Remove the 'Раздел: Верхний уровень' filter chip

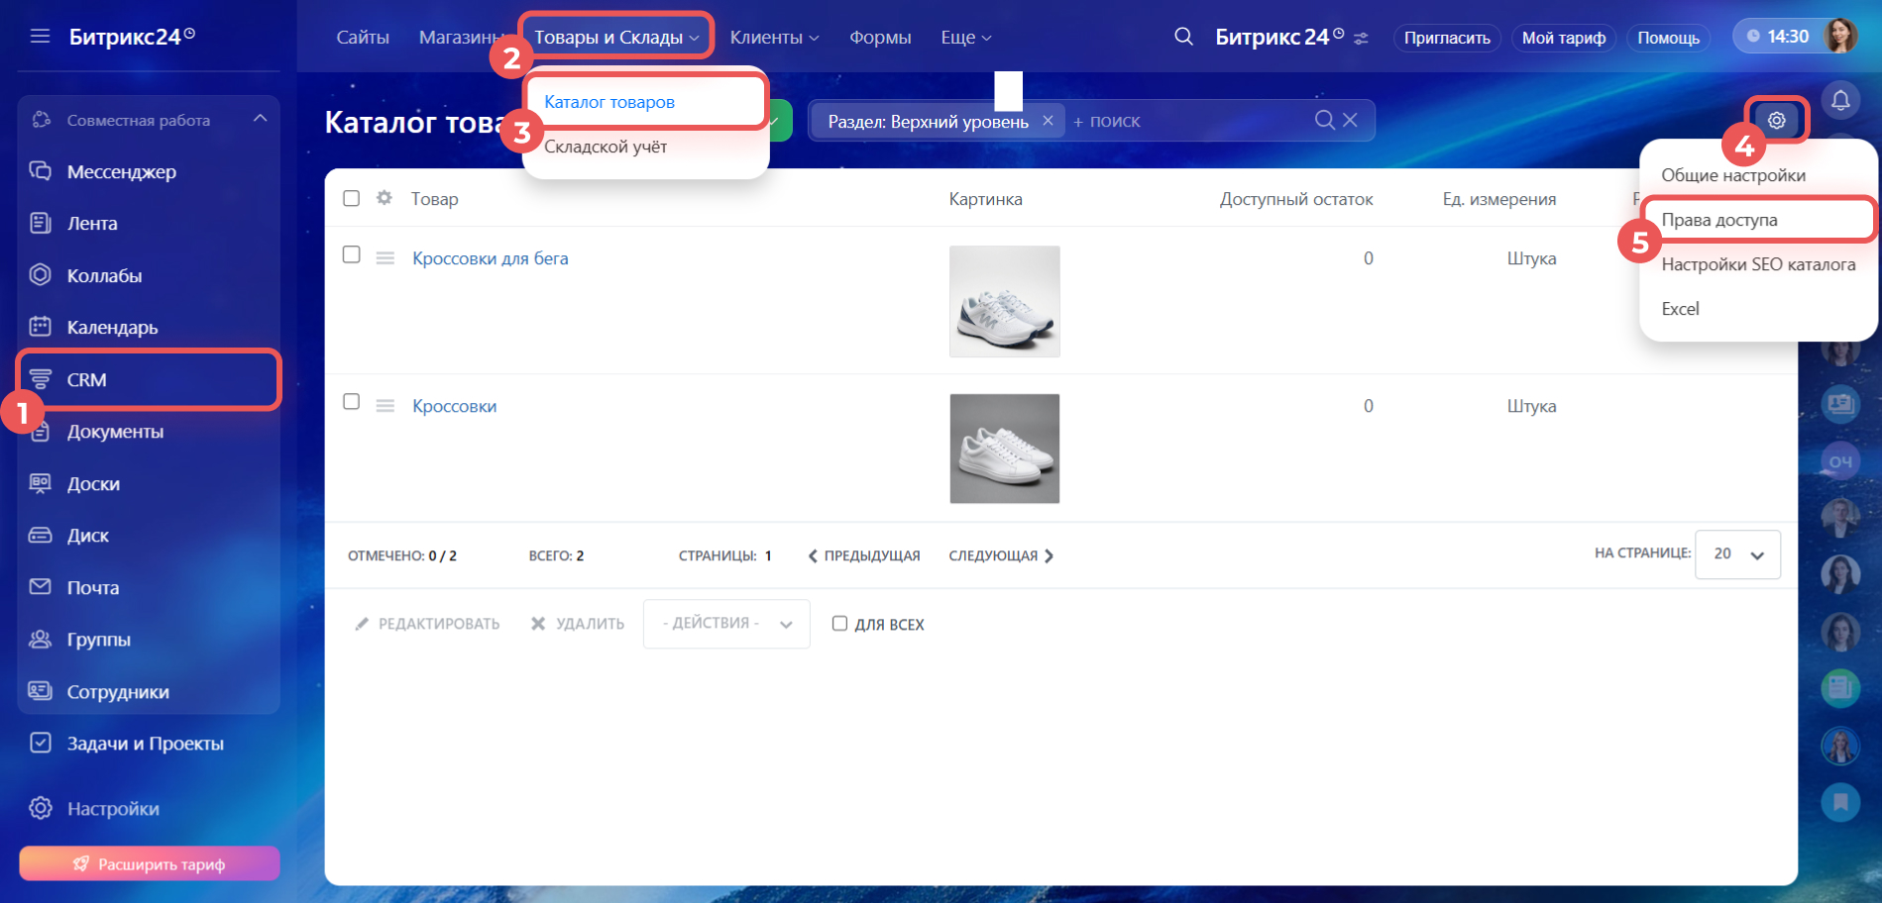click(1048, 121)
